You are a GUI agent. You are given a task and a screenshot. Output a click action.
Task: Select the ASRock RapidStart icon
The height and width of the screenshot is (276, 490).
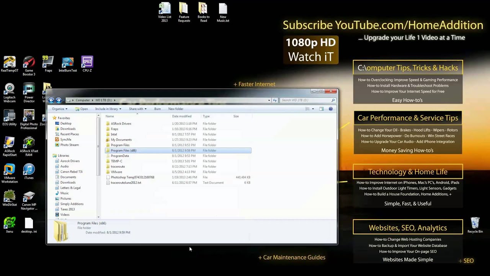point(10,146)
